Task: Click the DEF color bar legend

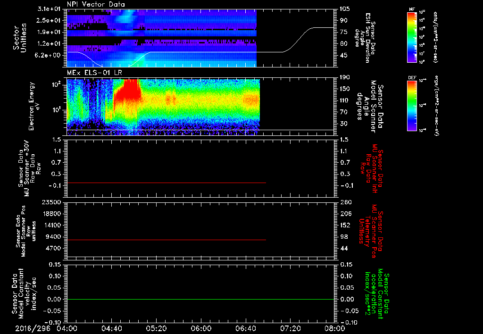Action: point(412,106)
